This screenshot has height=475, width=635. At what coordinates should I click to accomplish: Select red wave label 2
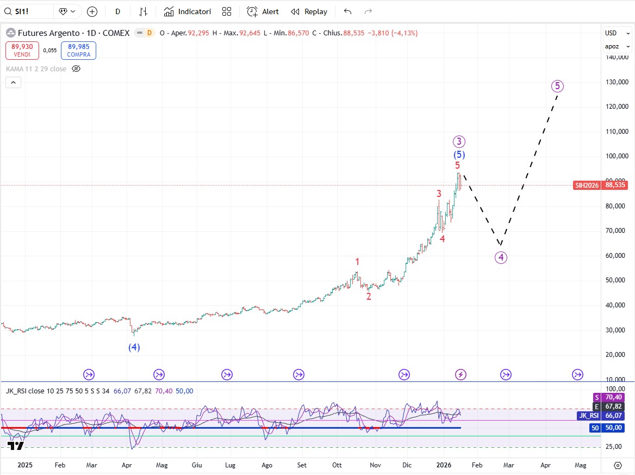coord(369,297)
